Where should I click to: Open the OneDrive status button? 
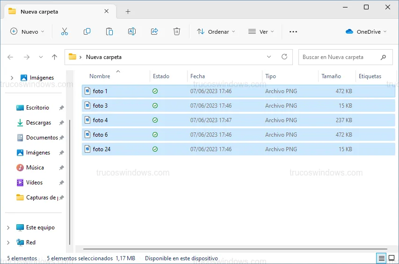click(x=366, y=31)
